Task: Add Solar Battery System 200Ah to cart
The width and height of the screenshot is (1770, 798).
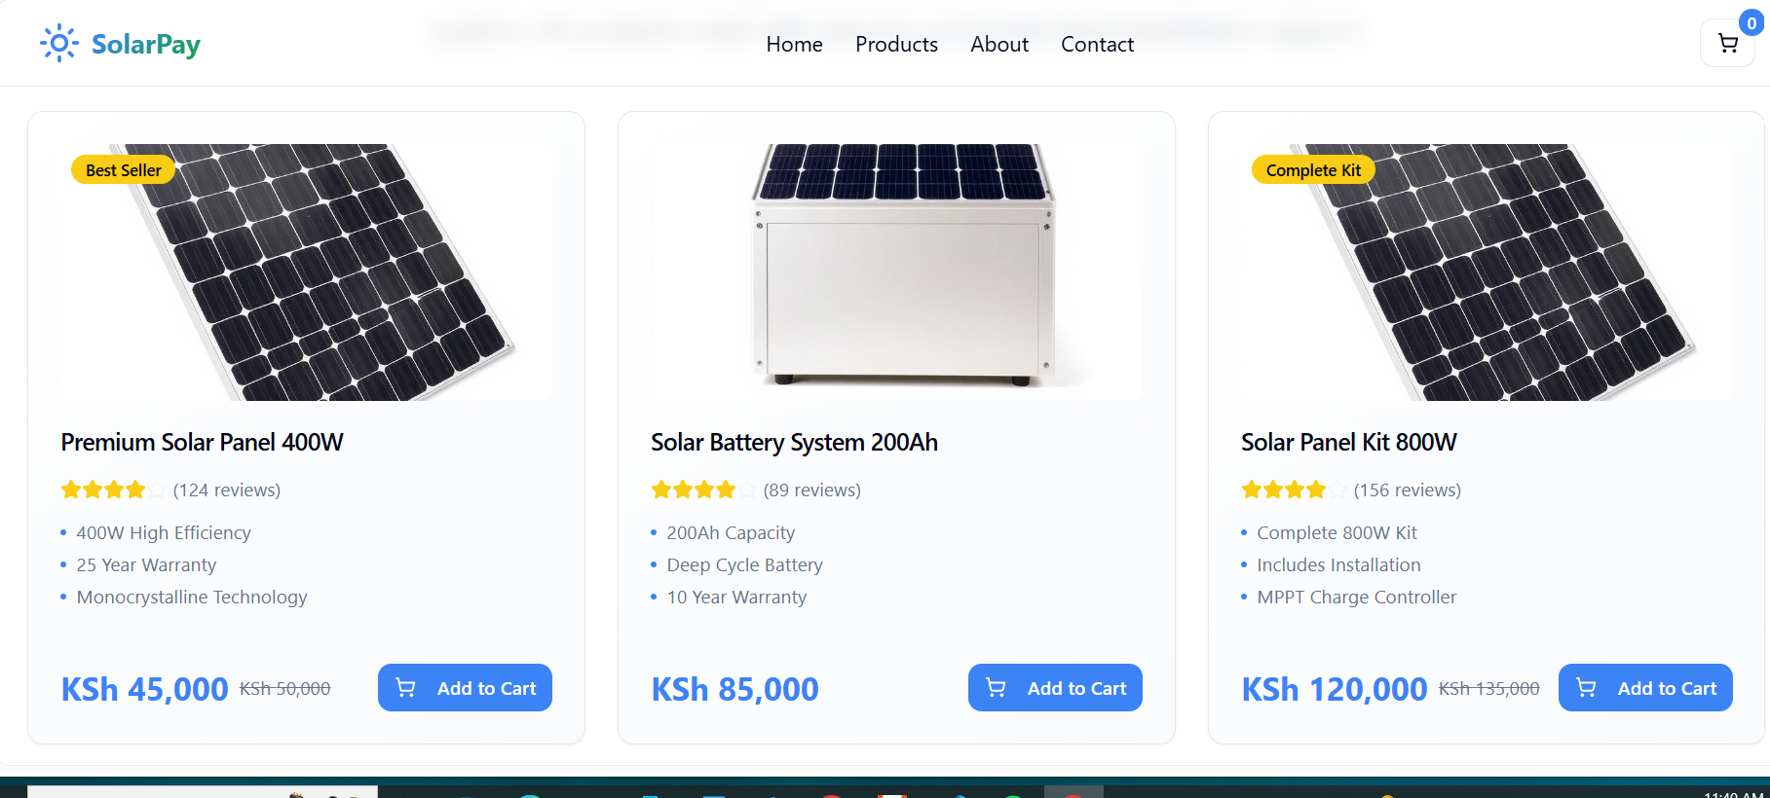Action: tap(1055, 688)
